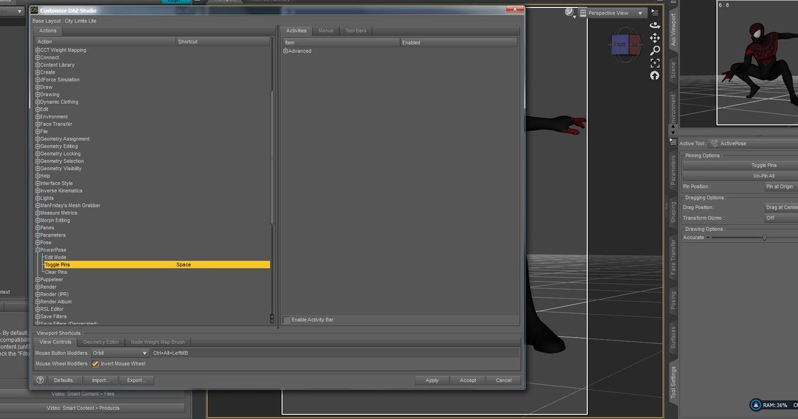This screenshot has height=419, width=798.
Task: Expand the Content Library action group
Action: pyautogui.click(x=37, y=65)
